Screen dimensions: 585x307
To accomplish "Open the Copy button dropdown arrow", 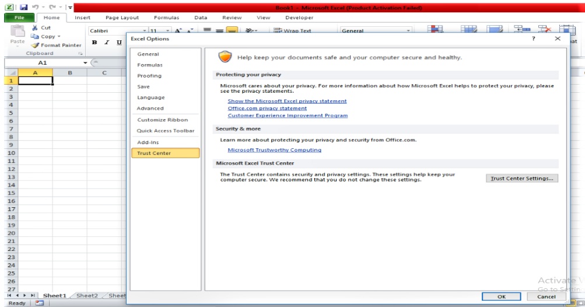I will pyautogui.click(x=59, y=36).
